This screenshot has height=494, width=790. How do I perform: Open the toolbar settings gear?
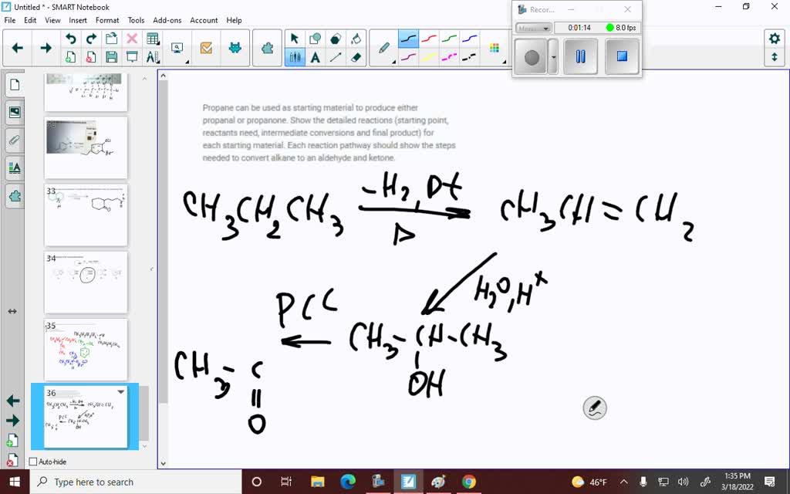775,36
